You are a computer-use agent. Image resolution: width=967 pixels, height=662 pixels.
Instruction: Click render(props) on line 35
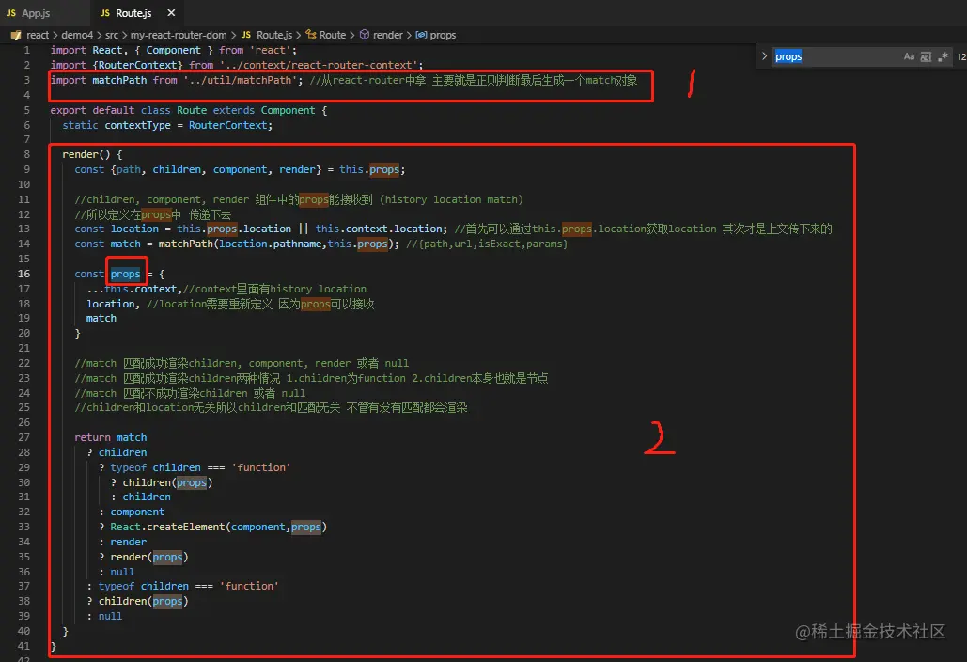(x=149, y=557)
